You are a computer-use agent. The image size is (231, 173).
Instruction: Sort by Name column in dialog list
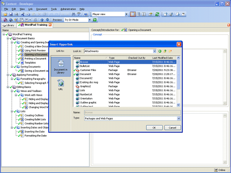tap(91, 58)
